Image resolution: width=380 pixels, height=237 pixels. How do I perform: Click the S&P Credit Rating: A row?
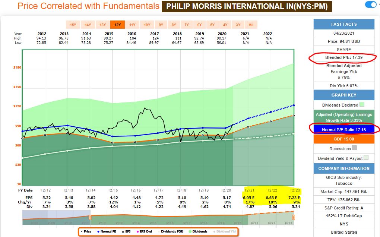pos(344,208)
